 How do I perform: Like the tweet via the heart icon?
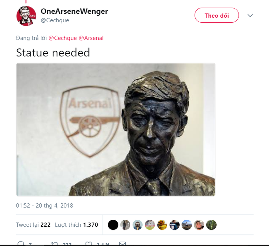pyautogui.click(x=89, y=244)
